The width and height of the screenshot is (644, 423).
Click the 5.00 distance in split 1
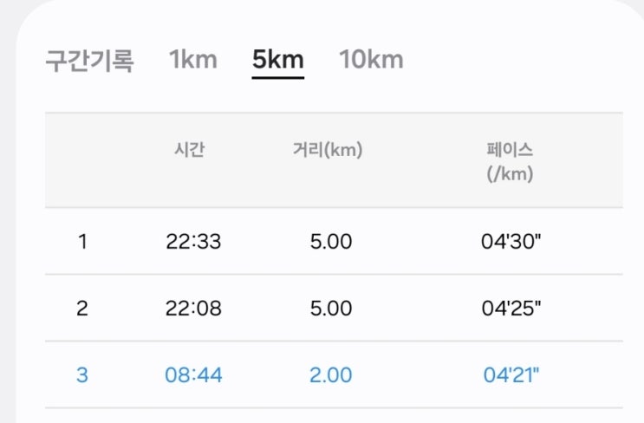coord(331,242)
